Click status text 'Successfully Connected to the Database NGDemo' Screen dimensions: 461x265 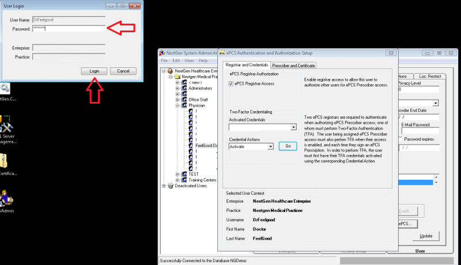coord(203,260)
